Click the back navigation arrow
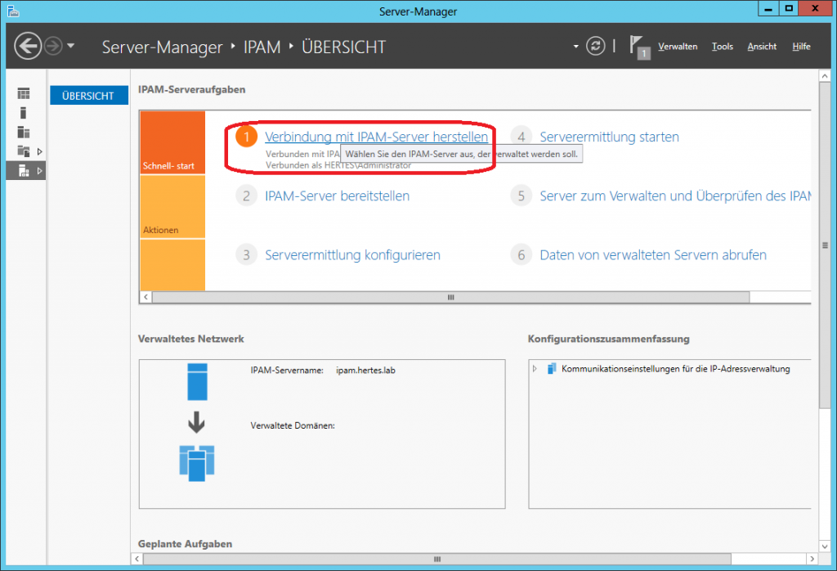 click(28, 46)
